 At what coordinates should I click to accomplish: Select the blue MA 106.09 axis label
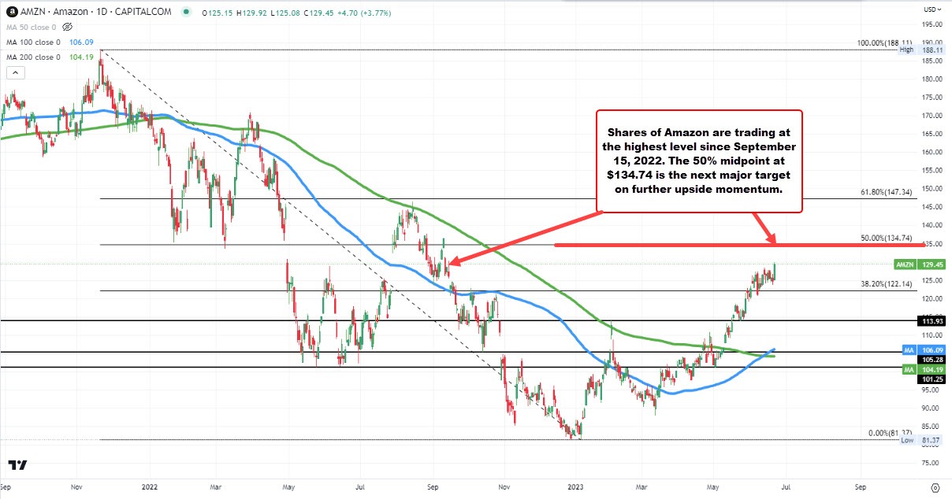pos(919,349)
